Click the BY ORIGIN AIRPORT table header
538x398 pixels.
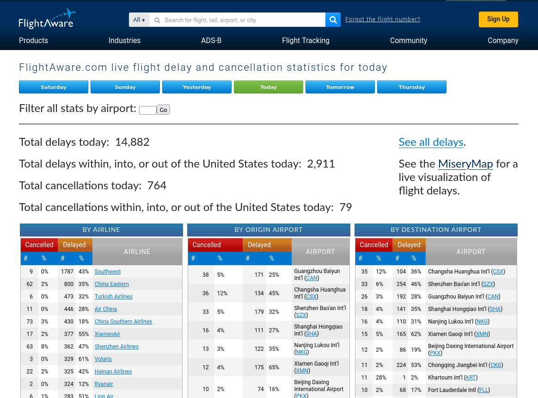pos(269,230)
